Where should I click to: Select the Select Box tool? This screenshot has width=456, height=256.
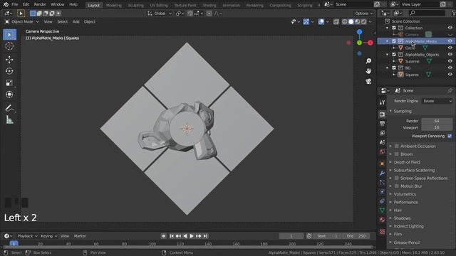[x=9, y=35]
